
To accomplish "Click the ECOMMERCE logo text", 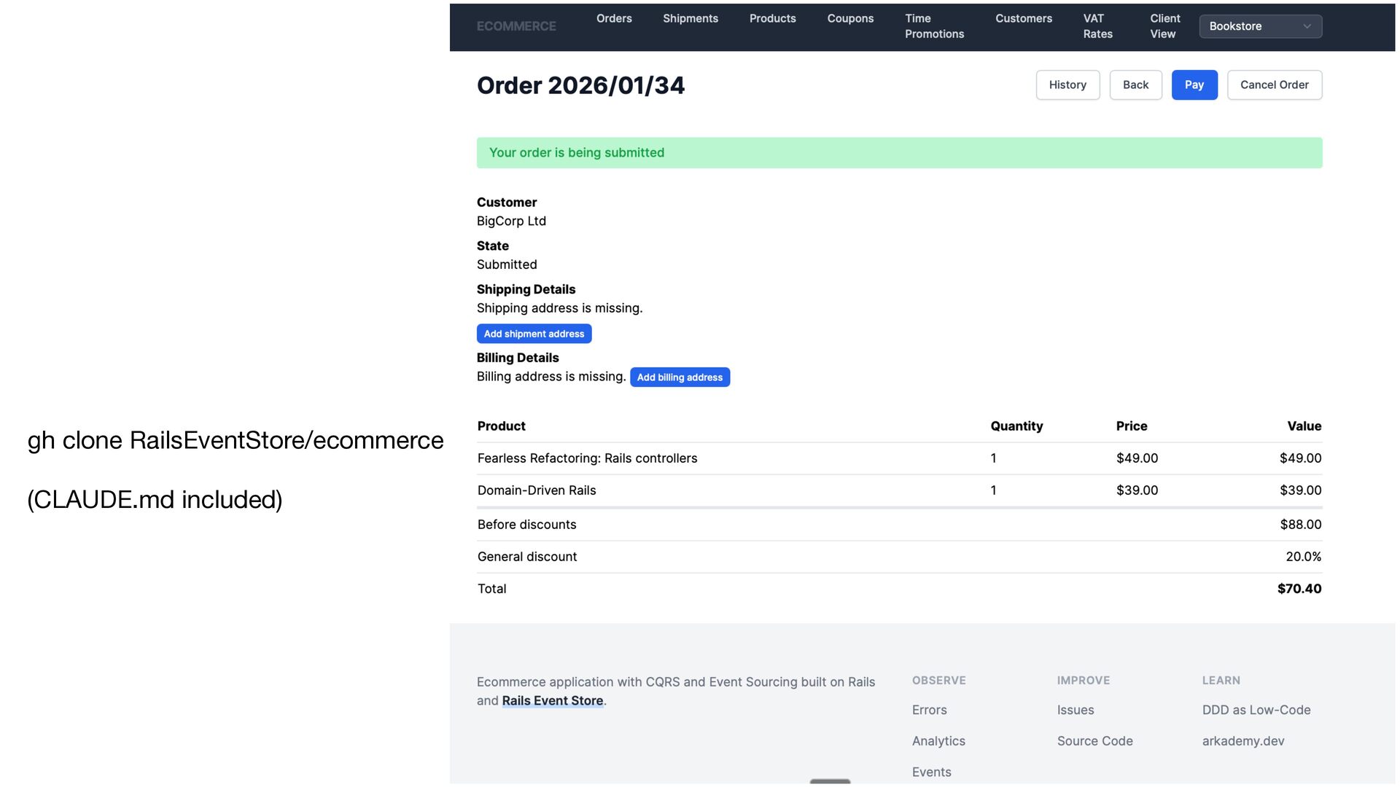I will pos(516,26).
